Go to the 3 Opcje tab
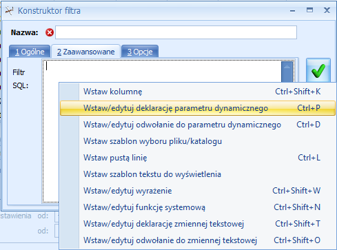Image resolution: width=337 pixels, height=250 pixels. [140, 52]
